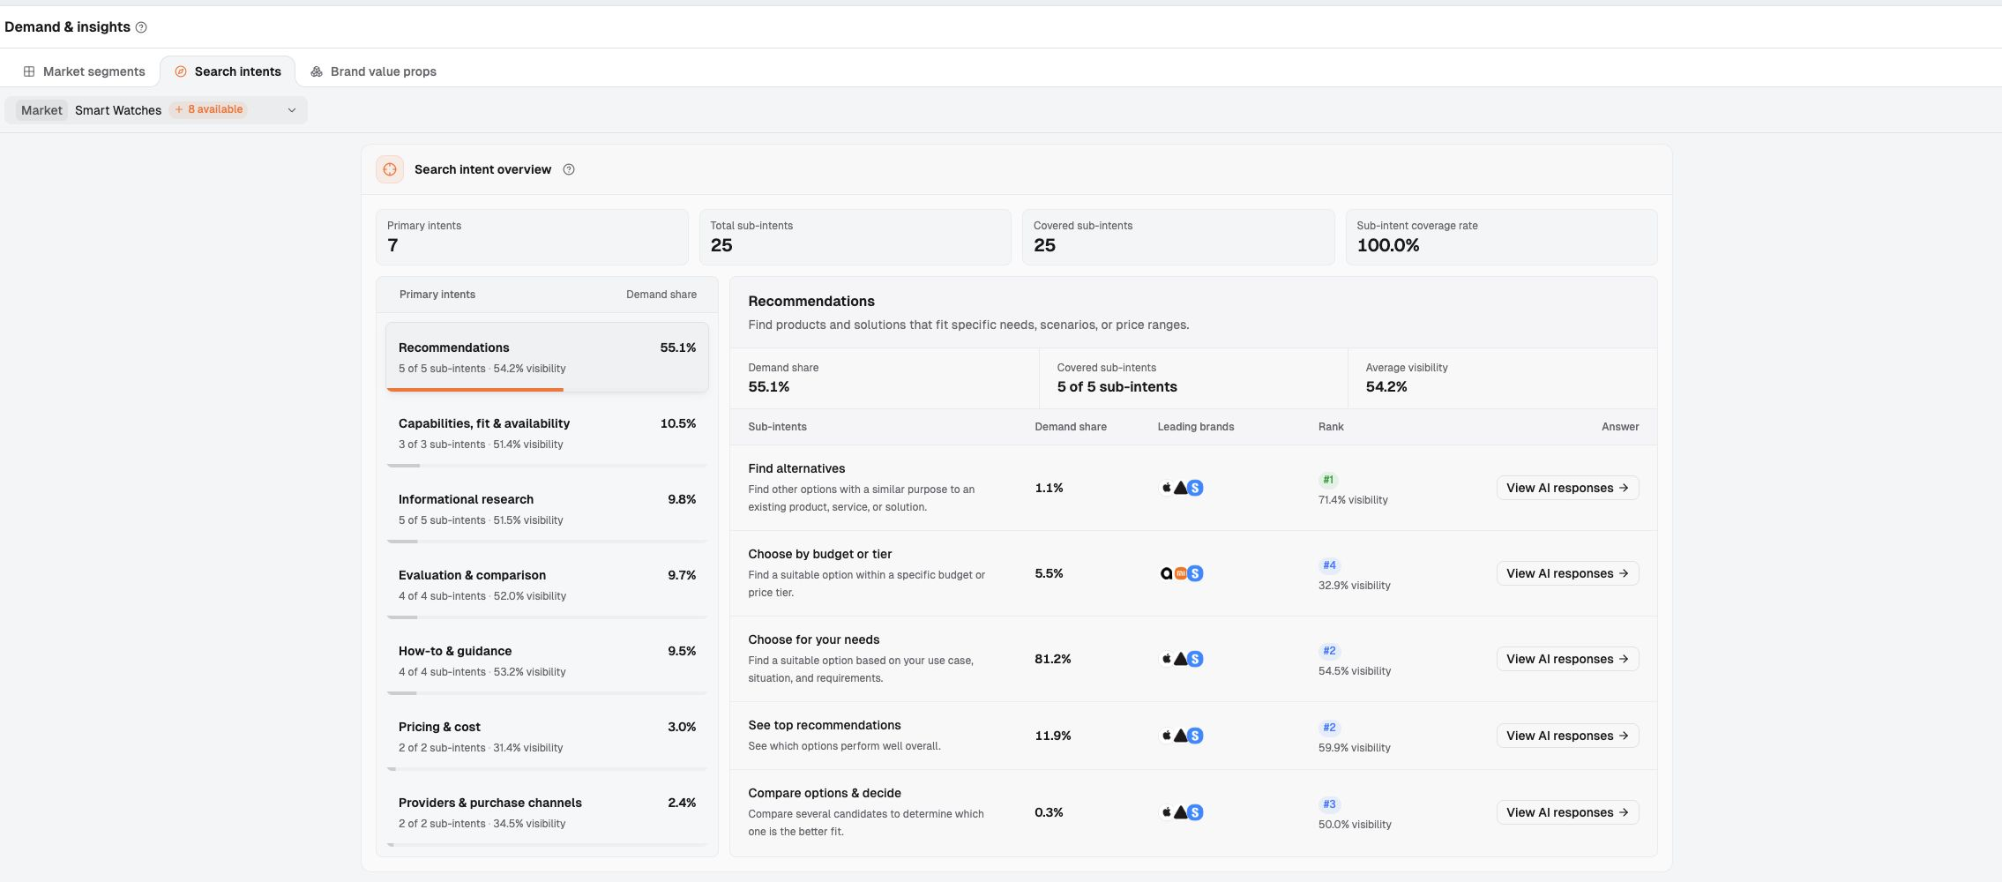The width and height of the screenshot is (2002, 882).
Task: Click the Total sub-intents card
Action: [855, 237]
